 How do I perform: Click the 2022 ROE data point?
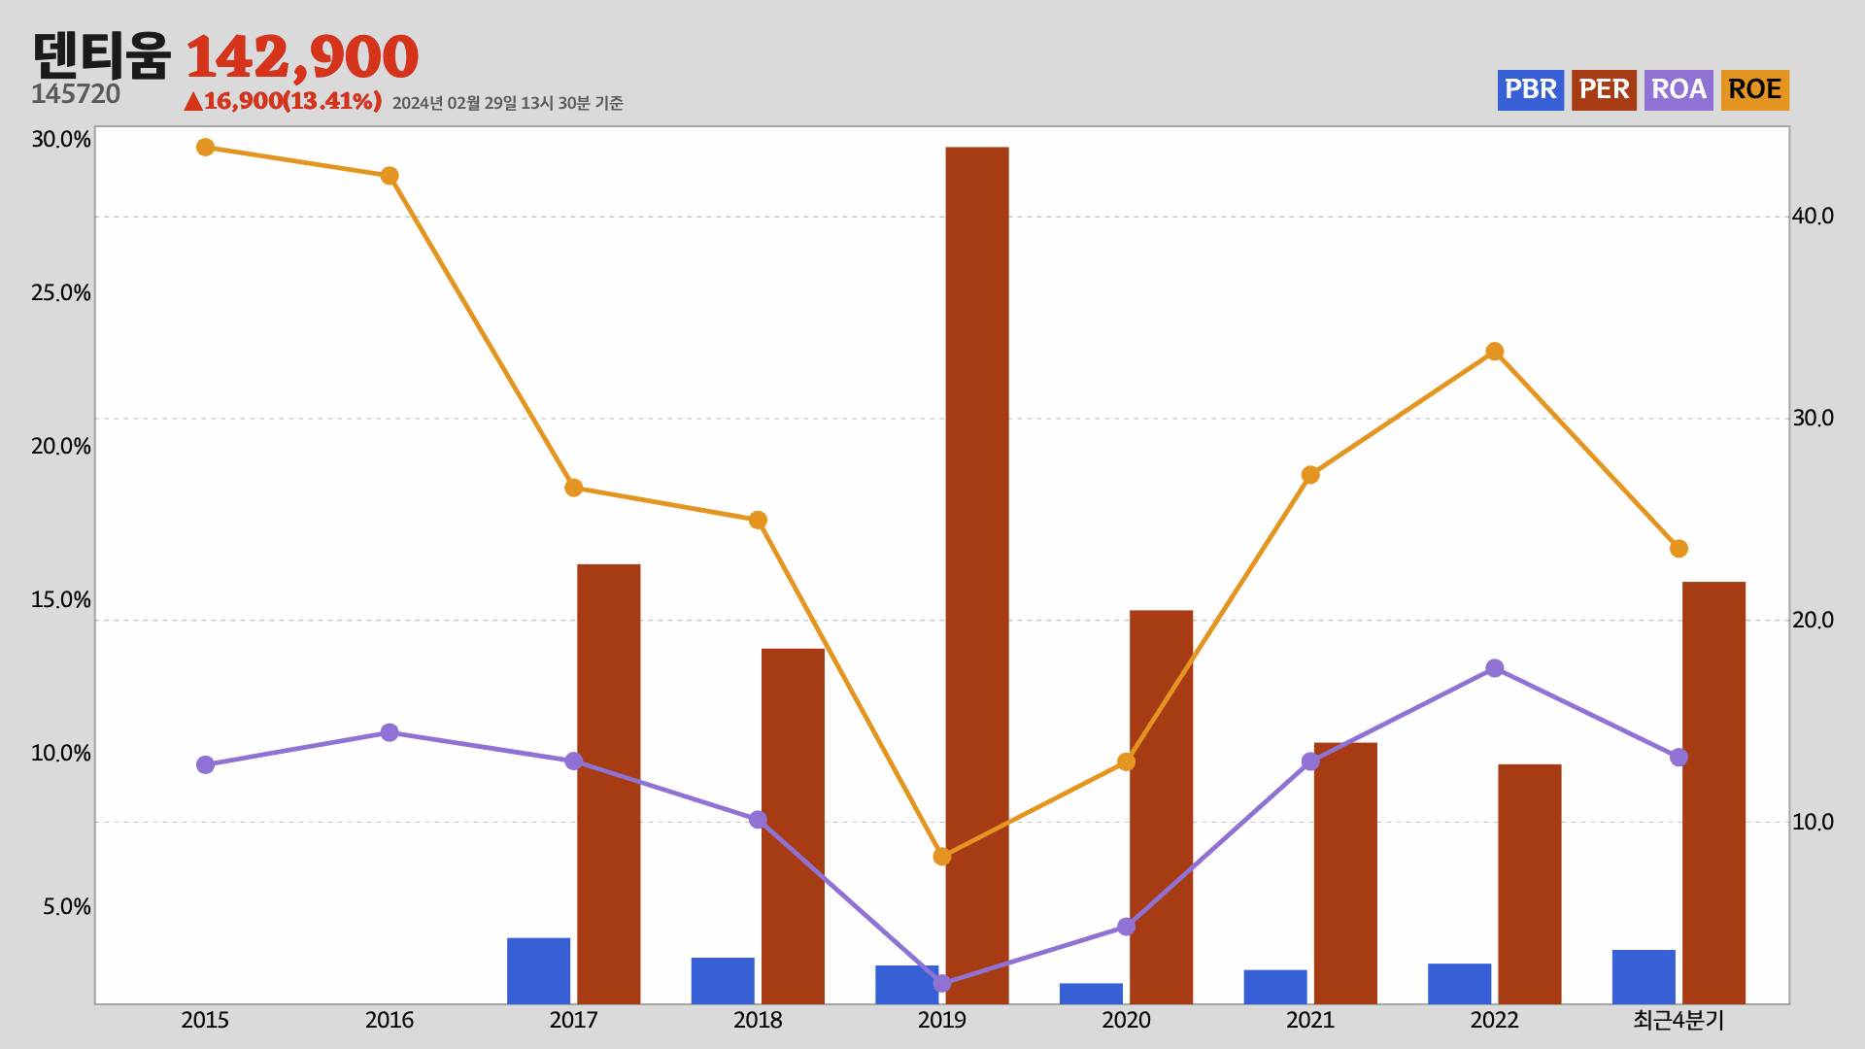[1495, 352]
